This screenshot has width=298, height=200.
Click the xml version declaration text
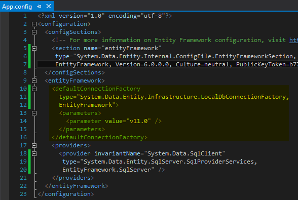[x=105, y=16]
